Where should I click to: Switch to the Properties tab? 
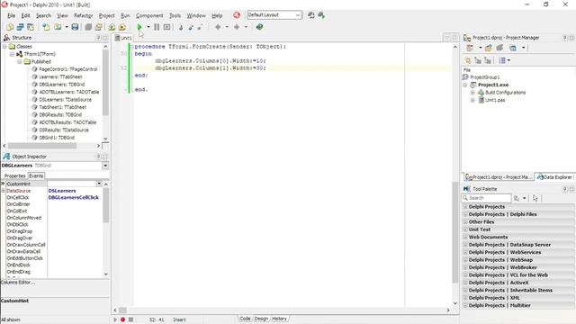[x=14, y=176]
